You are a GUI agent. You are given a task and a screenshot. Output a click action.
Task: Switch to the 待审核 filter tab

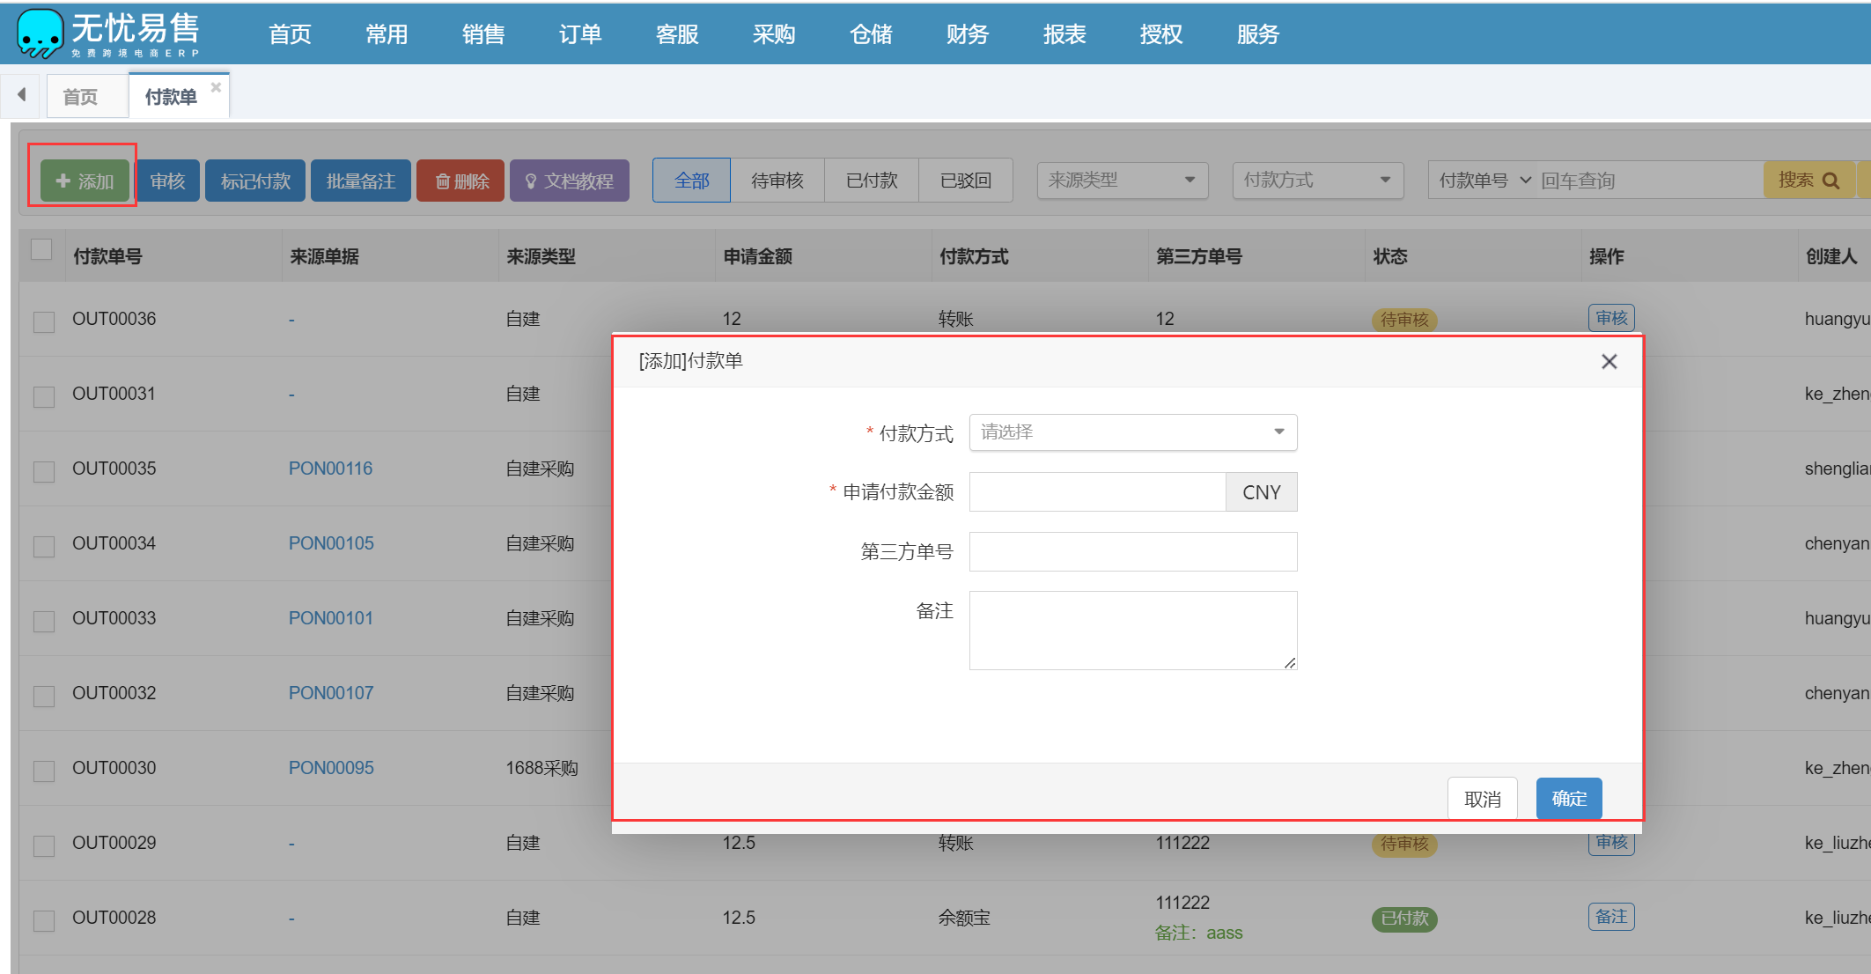(777, 180)
